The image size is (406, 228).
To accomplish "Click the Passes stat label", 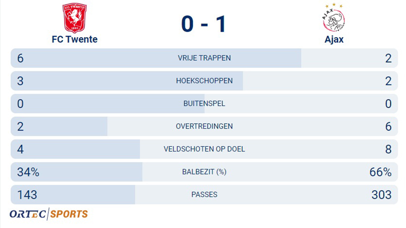I will click(204, 195).
